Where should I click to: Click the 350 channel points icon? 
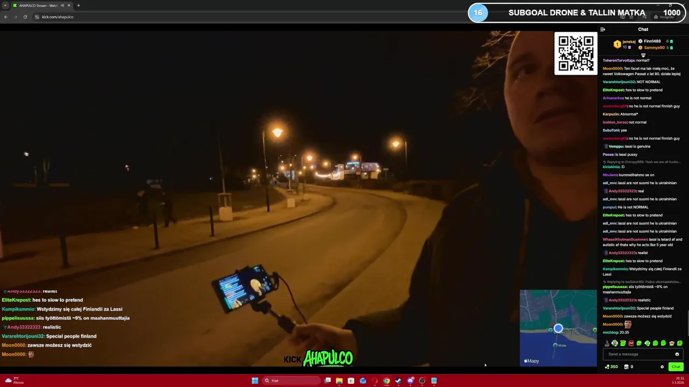[607, 367]
